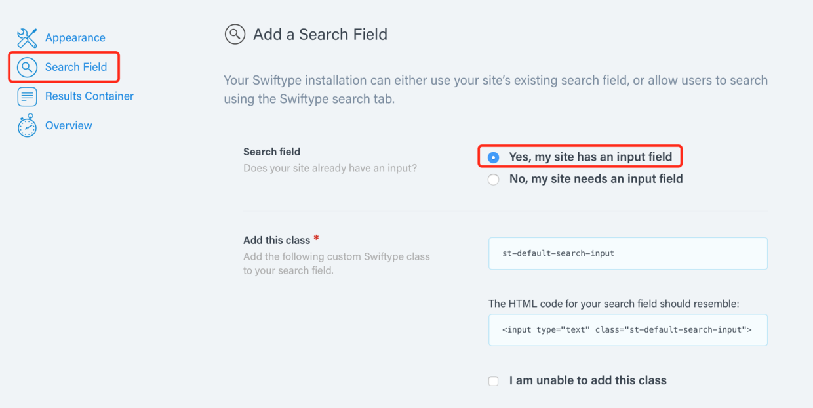Click the Appearance wrench and screwdriver icon

(x=27, y=38)
